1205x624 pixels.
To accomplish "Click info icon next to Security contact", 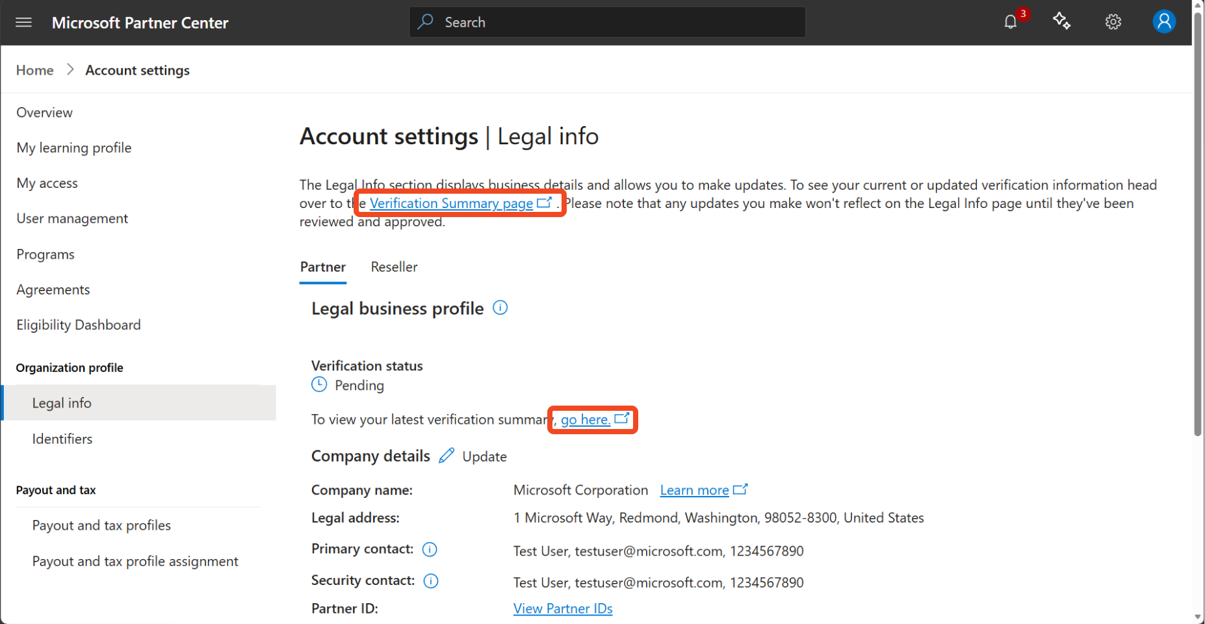I will (x=431, y=580).
